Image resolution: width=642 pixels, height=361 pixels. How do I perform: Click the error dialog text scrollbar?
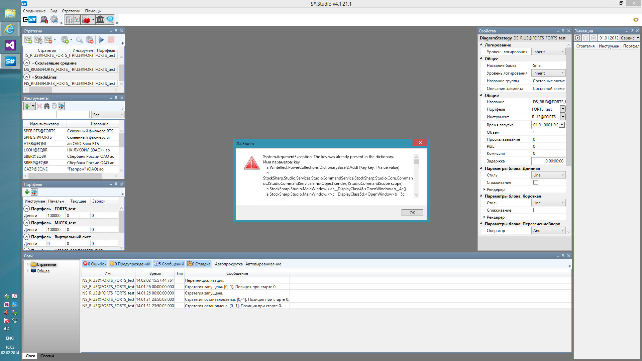point(416,176)
